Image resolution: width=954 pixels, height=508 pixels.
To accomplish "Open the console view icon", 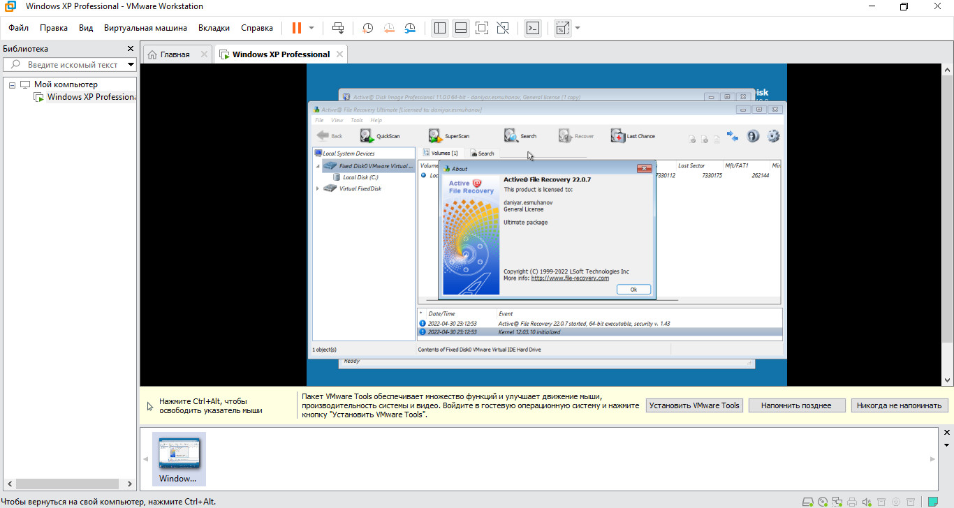I will coord(533,28).
